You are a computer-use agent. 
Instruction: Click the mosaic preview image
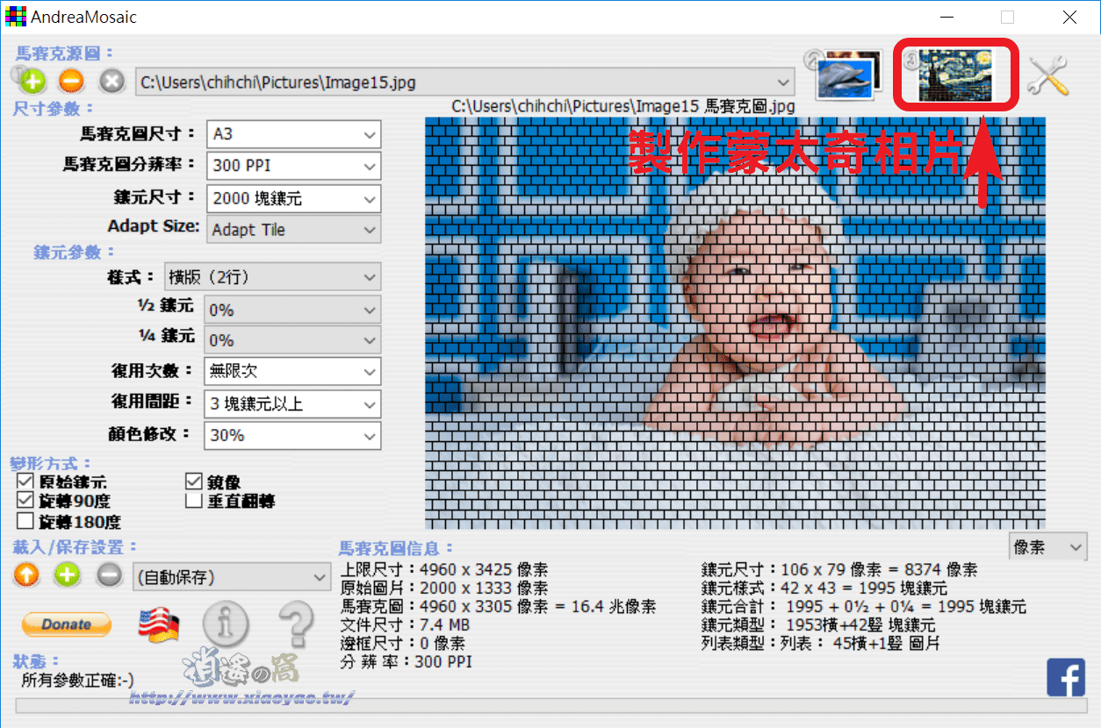(736, 323)
